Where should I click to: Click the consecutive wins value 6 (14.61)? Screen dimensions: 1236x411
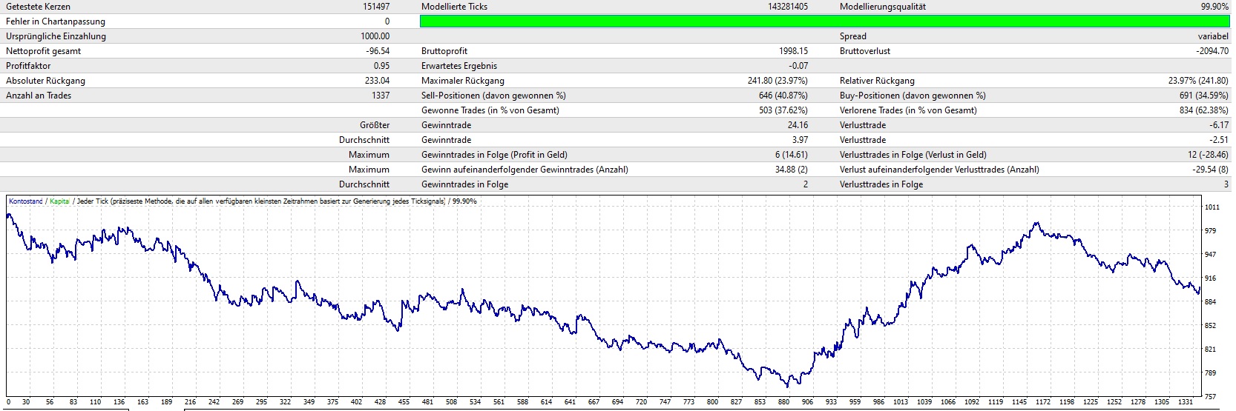pyautogui.click(x=792, y=155)
